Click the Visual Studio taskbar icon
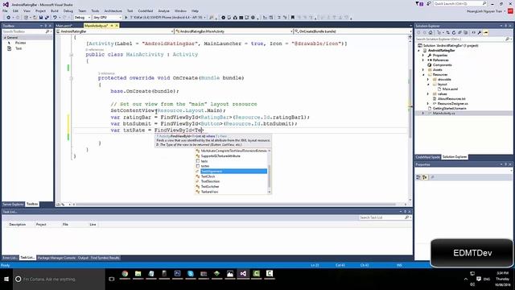The height and width of the screenshot is (290, 515). pyautogui.click(x=243, y=274)
